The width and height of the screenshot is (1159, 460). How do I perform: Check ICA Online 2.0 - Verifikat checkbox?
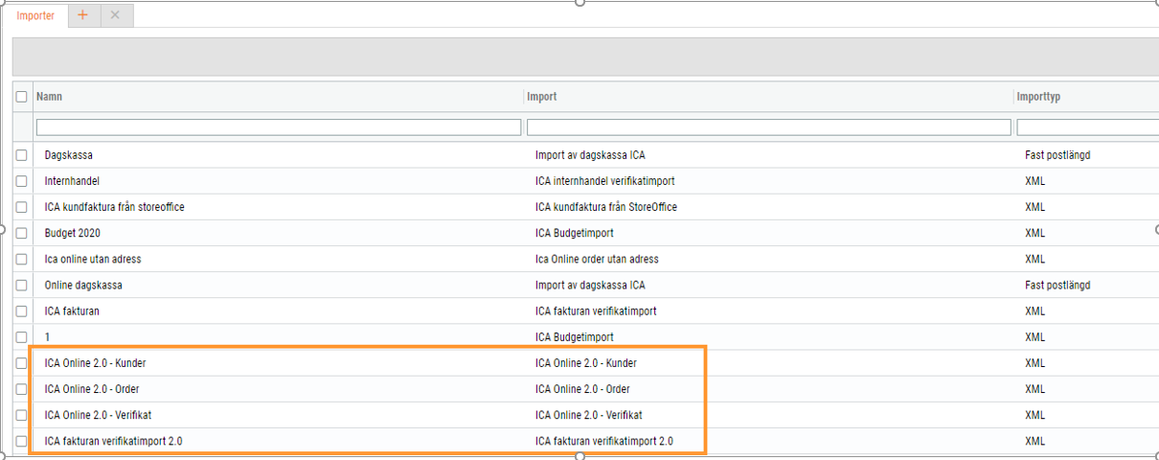coord(22,416)
